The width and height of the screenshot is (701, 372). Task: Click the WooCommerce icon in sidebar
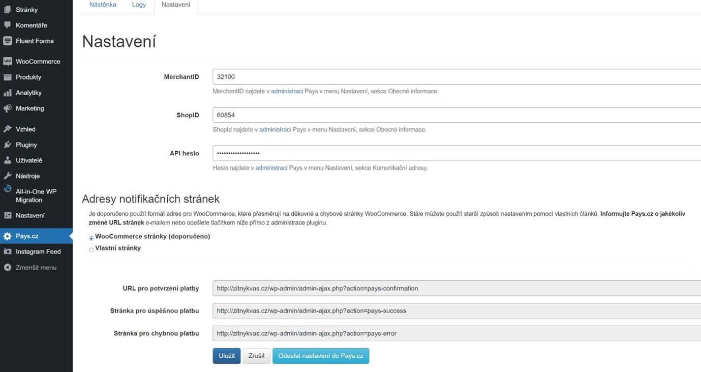(8, 62)
